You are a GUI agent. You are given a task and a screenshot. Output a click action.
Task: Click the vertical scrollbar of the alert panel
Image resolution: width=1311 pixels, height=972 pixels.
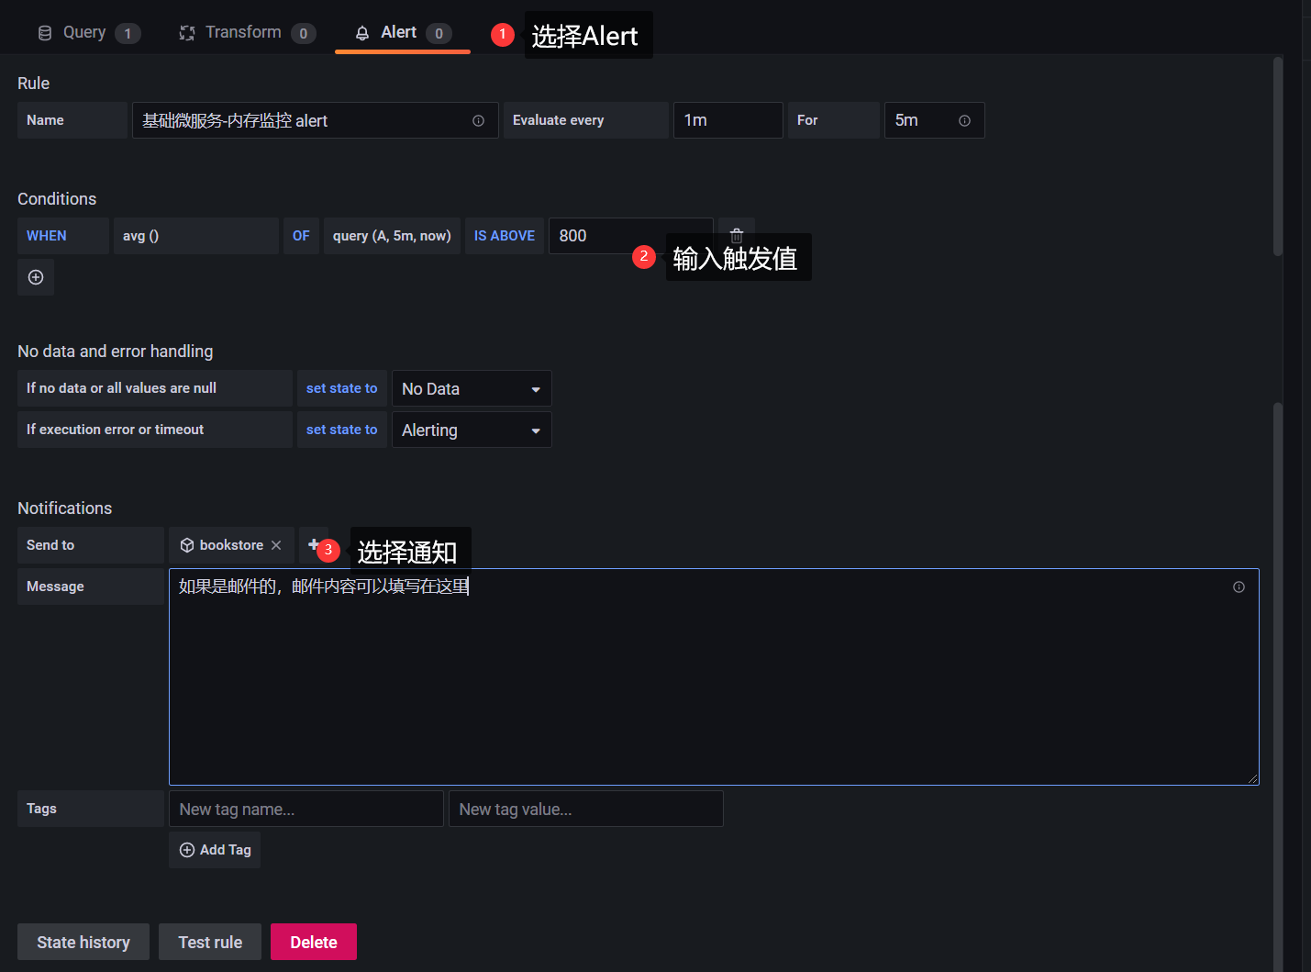click(x=1278, y=156)
